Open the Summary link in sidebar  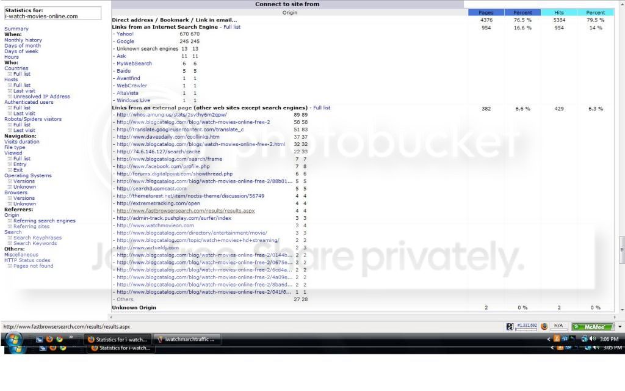click(16, 29)
